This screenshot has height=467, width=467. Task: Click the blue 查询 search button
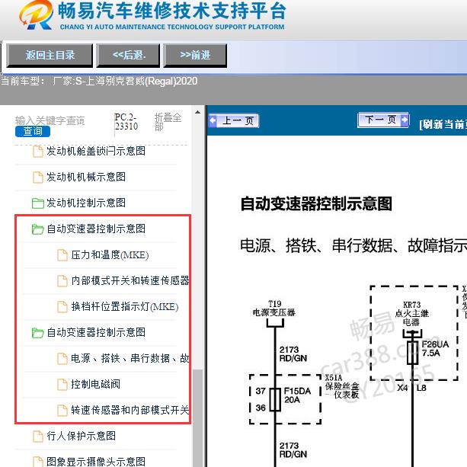pyautogui.click(x=33, y=131)
